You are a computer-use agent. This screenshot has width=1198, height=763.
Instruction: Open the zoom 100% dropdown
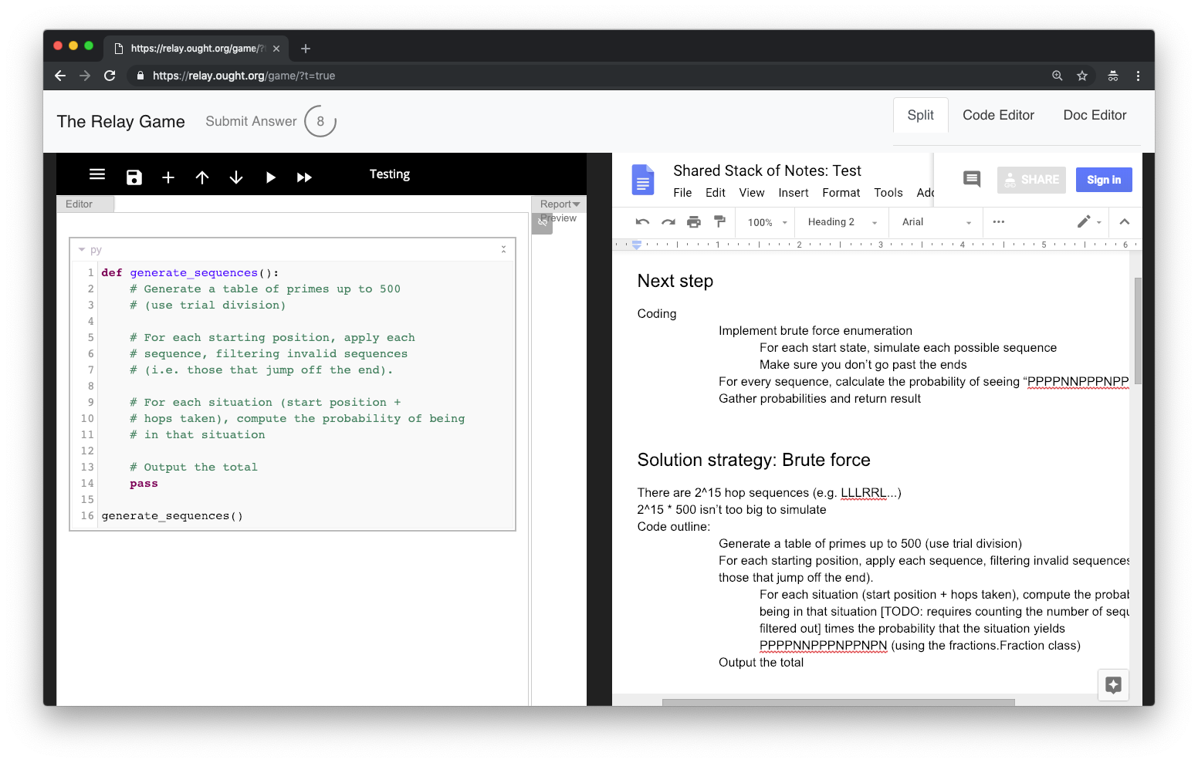767,222
